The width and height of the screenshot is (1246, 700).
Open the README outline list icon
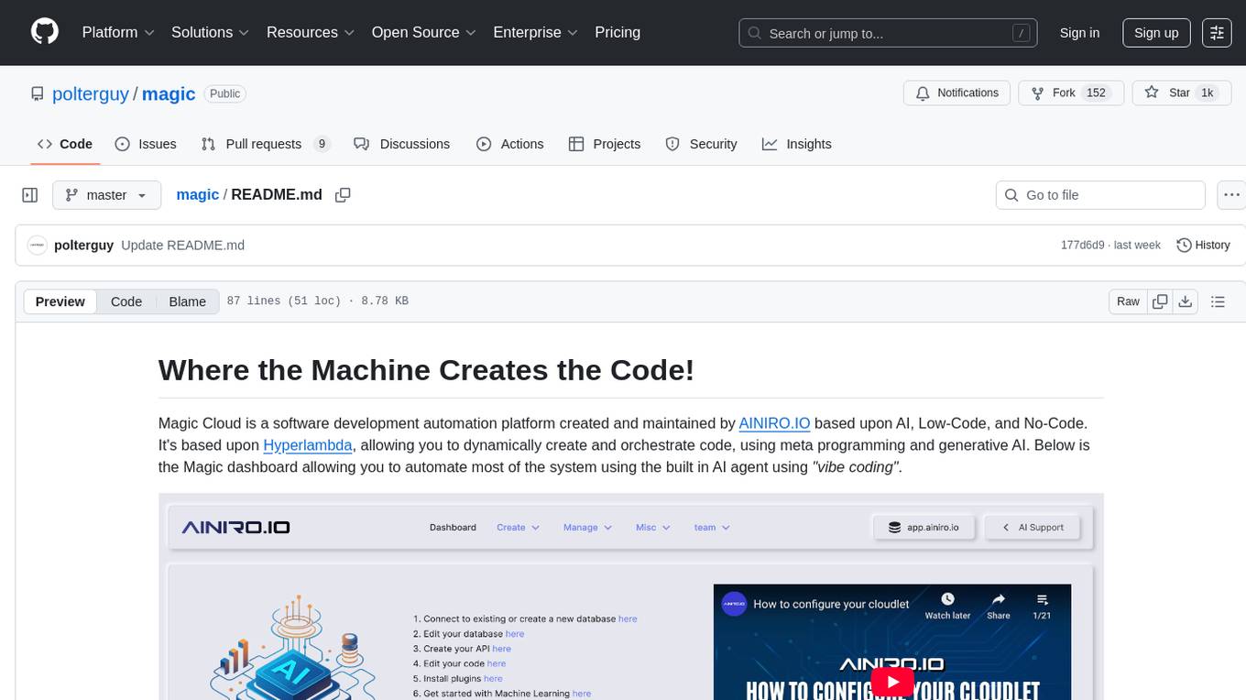(x=1218, y=301)
